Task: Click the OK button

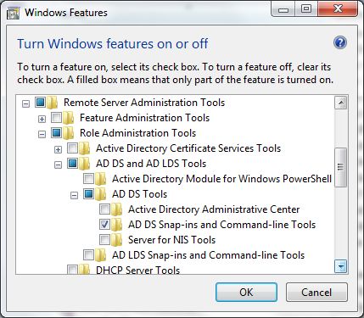Action: coord(246,292)
